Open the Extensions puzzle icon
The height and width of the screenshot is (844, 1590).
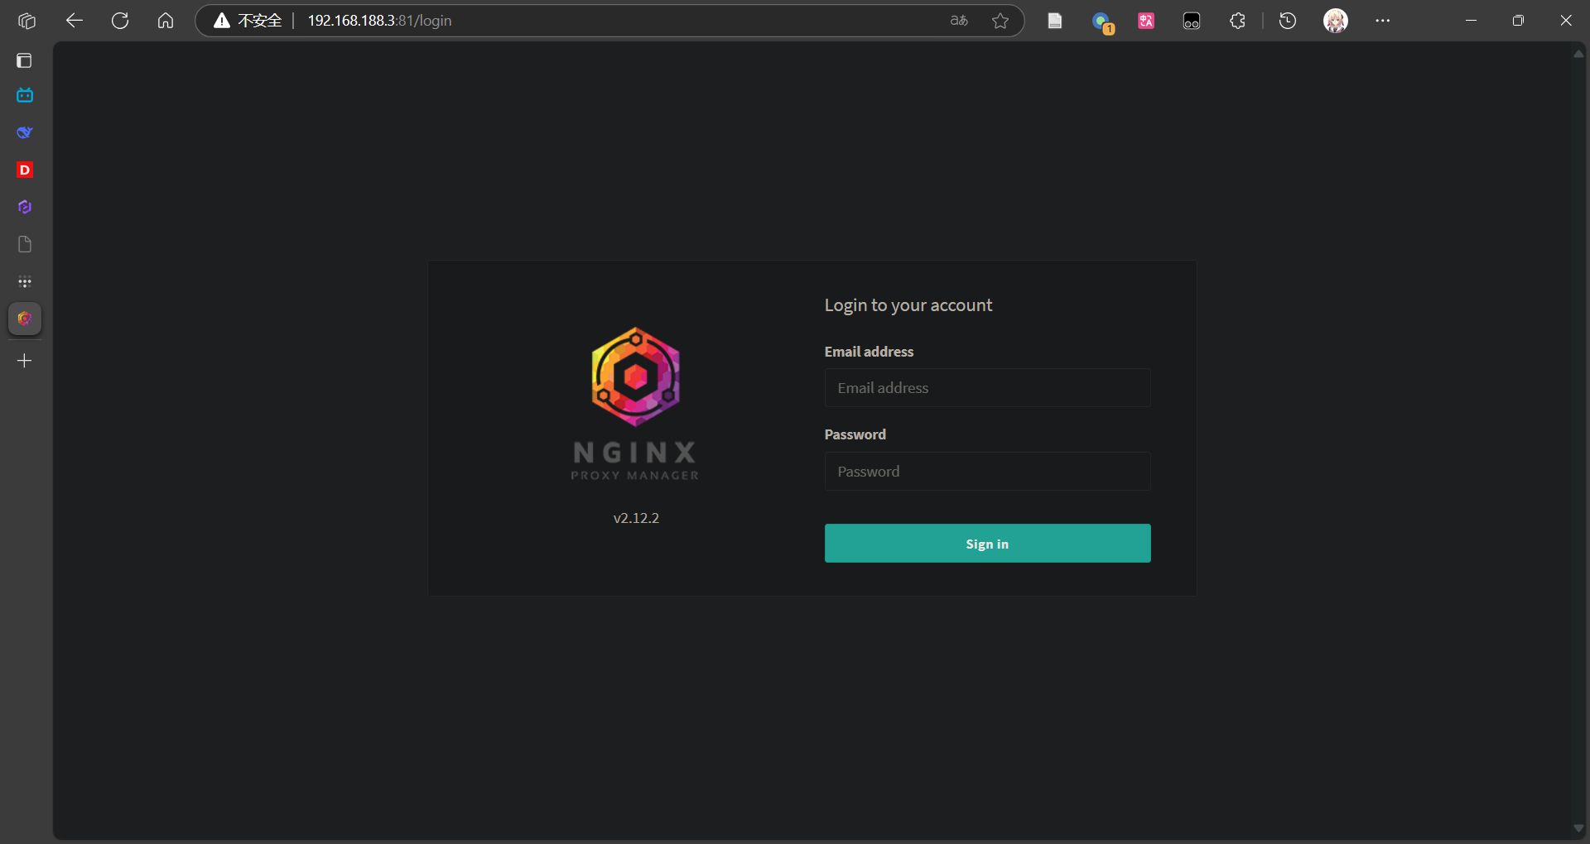pos(1237,21)
